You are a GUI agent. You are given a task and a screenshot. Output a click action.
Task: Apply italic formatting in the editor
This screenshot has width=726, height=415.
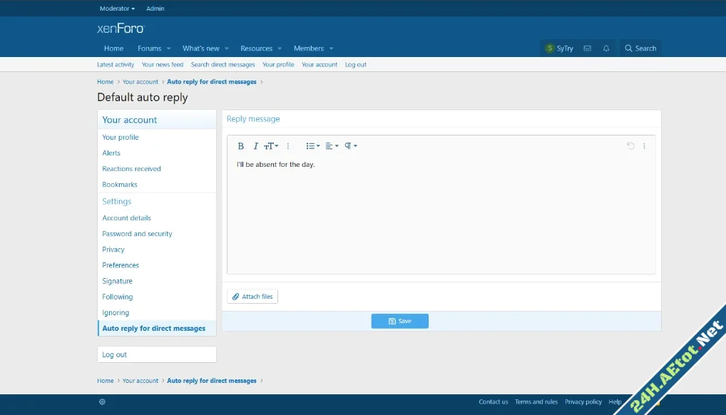tap(255, 146)
